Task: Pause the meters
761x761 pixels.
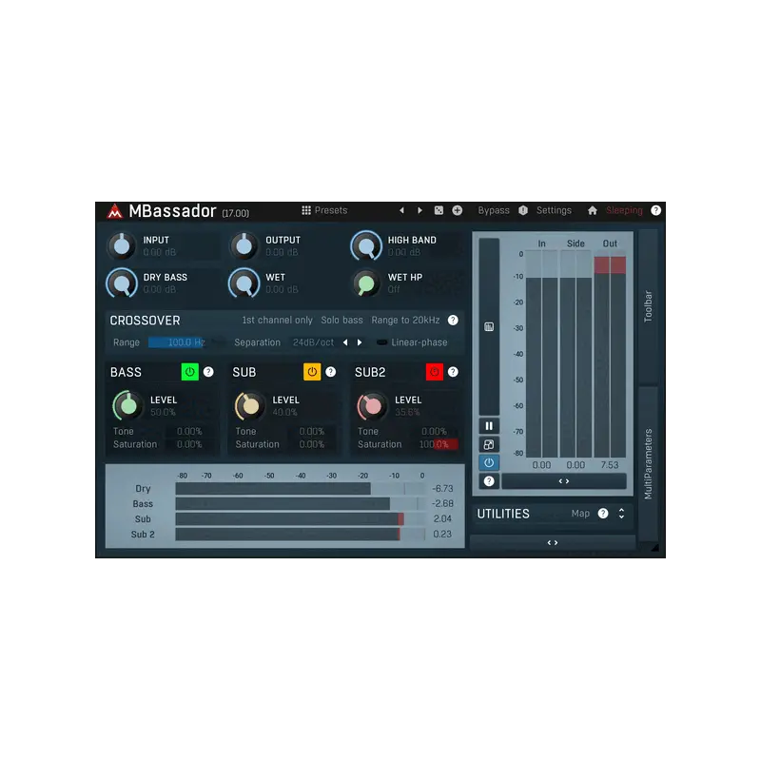Action: (489, 426)
